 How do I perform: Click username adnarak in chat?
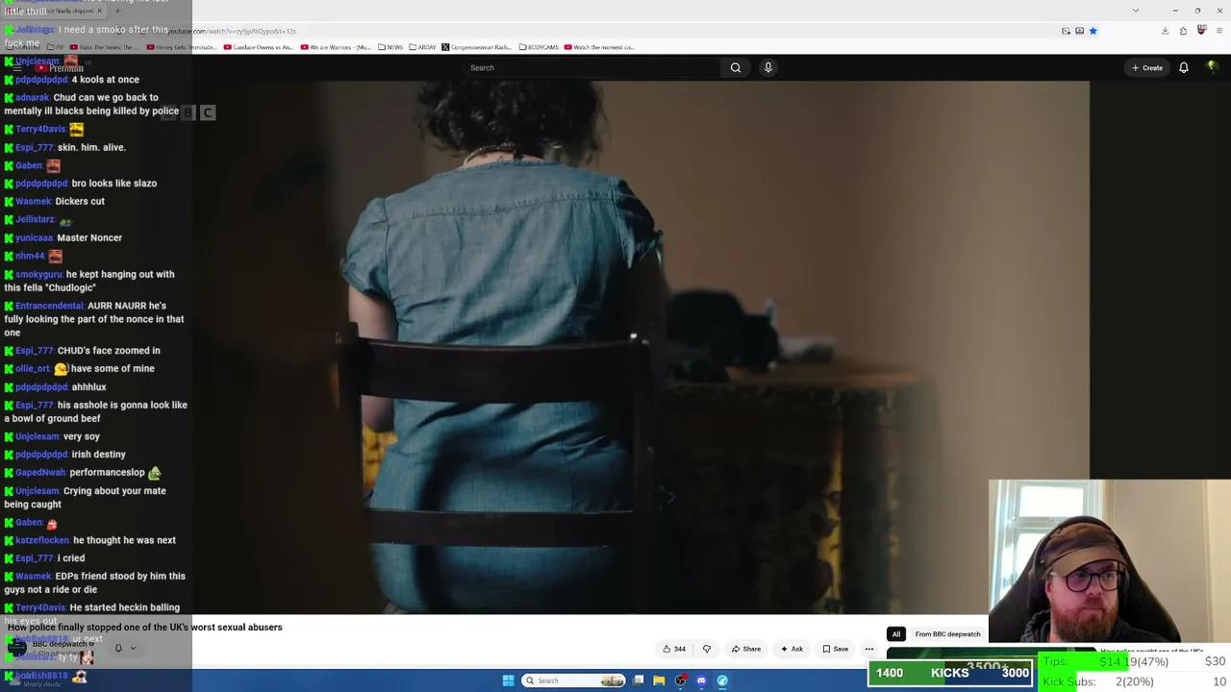pyautogui.click(x=33, y=97)
